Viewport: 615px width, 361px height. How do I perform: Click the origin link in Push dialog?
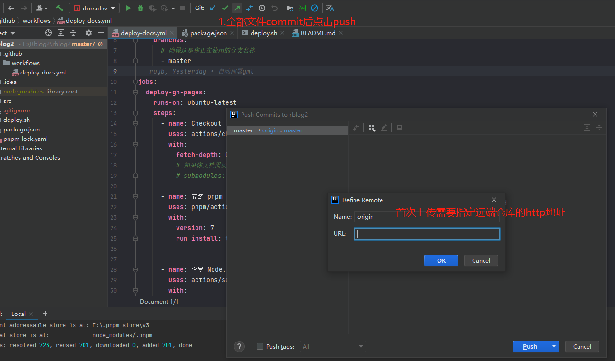(x=270, y=130)
